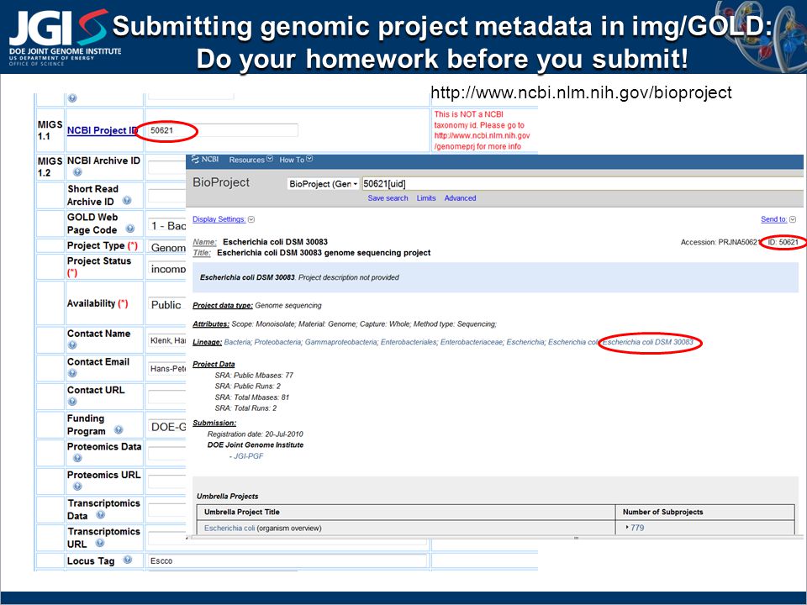Click the NCBI logo in blue header

tap(205, 160)
